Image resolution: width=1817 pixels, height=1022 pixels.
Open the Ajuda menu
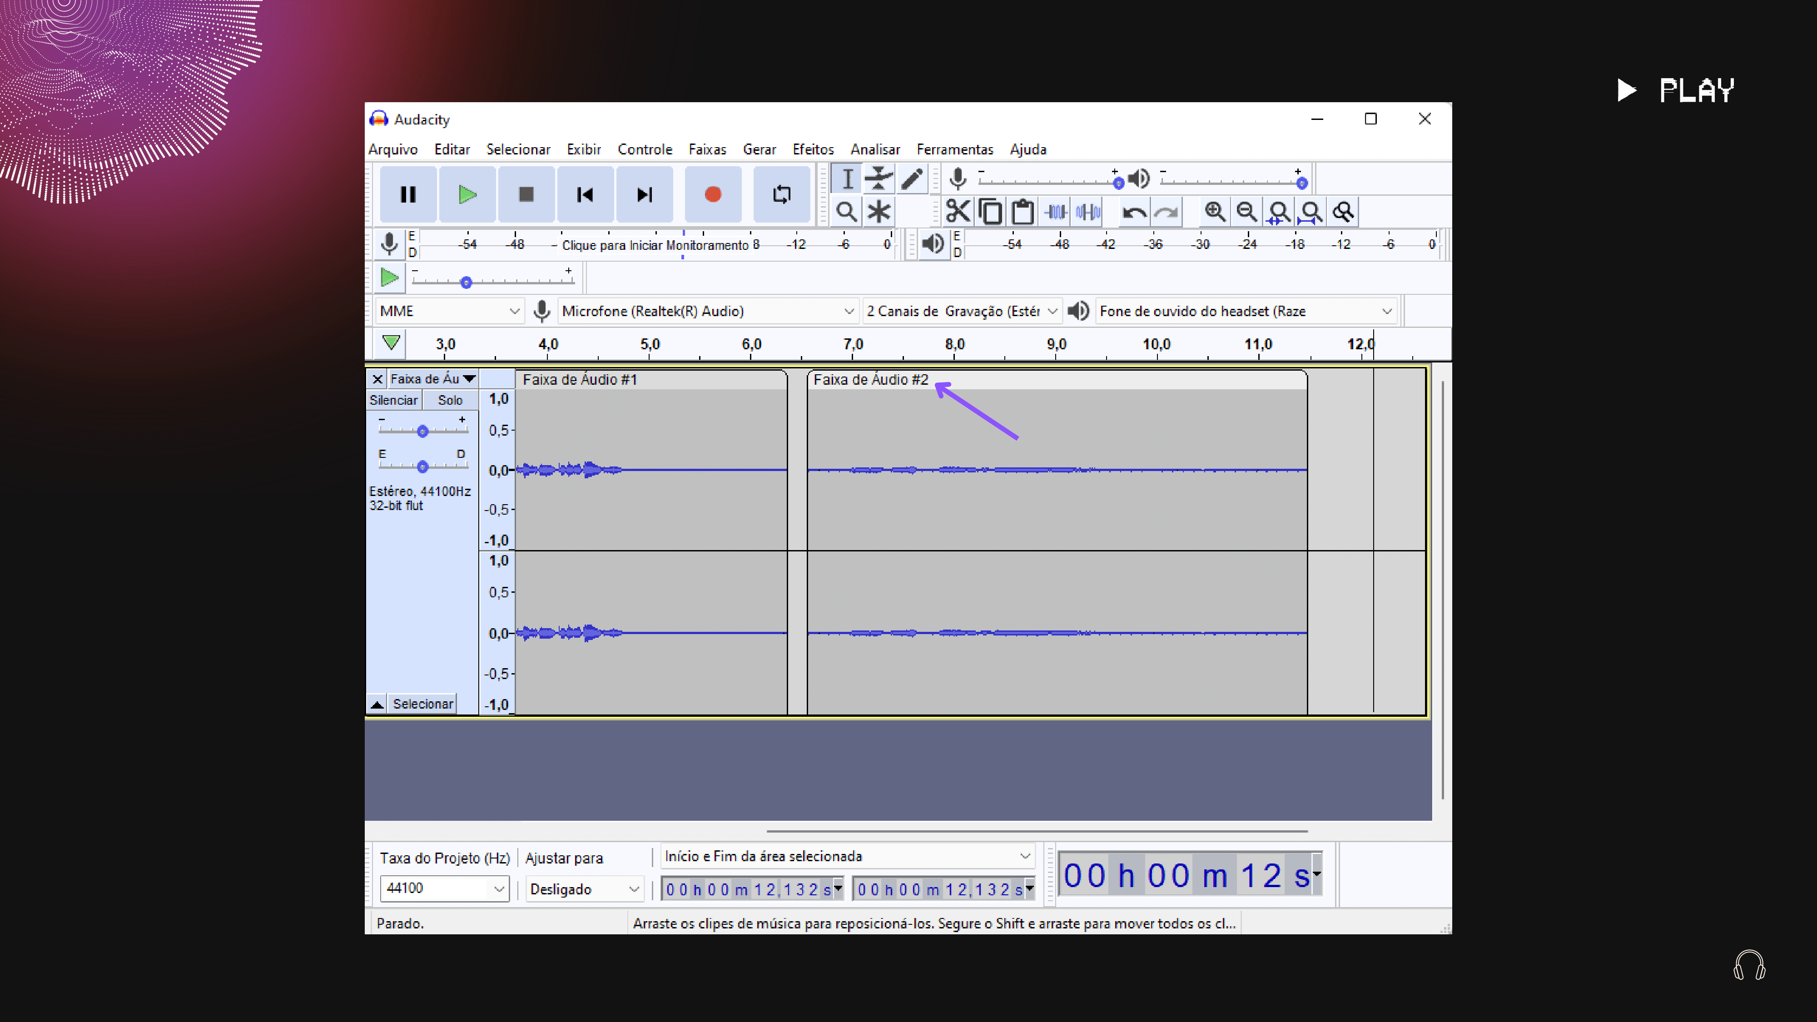point(1028,149)
